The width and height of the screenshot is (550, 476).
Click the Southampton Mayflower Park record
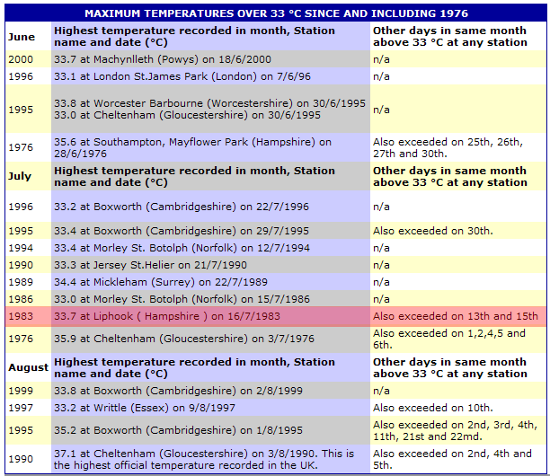click(x=193, y=147)
